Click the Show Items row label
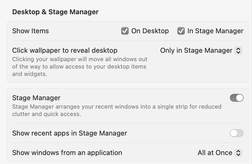The image size is (252, 164). pyautogui.click(x=31, y=31)
